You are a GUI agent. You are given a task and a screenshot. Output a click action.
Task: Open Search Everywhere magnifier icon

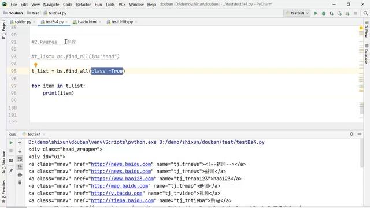[365, 13]
